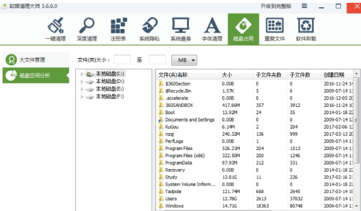Switch to 大文件管理 large file management
Image resolution: width=361 pixels, height=211 pixels.
coord(36,60)
